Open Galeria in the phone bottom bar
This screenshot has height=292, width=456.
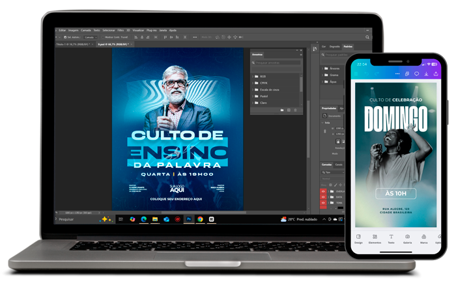point(408,239)
